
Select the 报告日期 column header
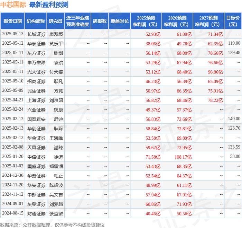coord(12,21)
